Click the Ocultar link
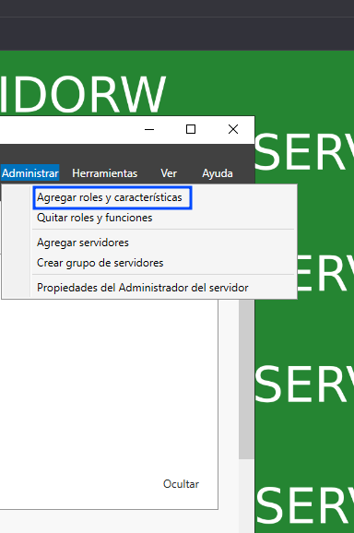354x533 pixels. pos(181,484)
